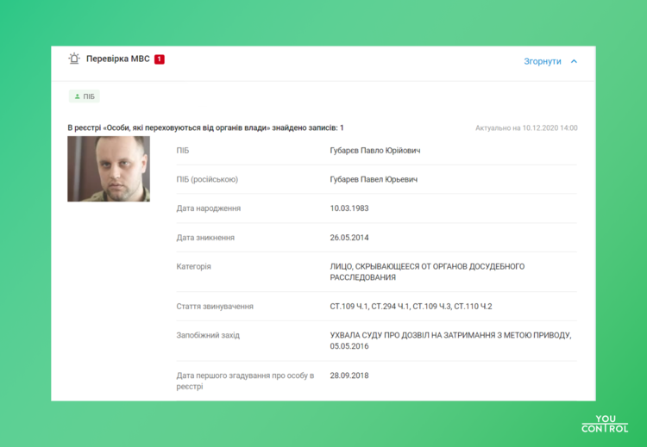Click the category value ЛИЦО, СКРЫВАЮЩЕЕСЯ text
The image size is (647, 447).
pos(427,272)
